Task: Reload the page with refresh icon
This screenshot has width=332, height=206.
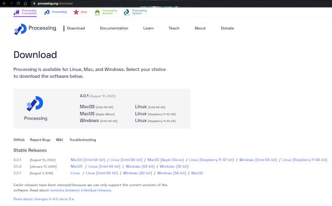Action: [18, 4]
